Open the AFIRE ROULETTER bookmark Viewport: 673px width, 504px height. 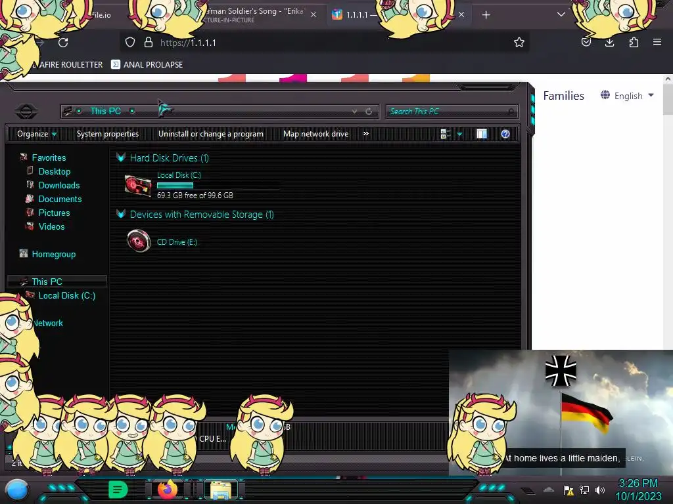(68, 65)
